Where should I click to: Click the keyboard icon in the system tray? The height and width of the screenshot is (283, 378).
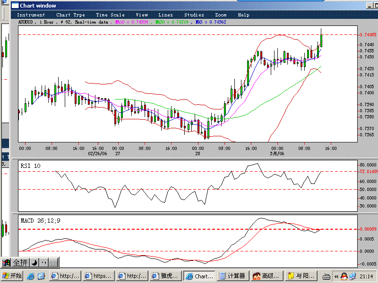pos(325,276)
